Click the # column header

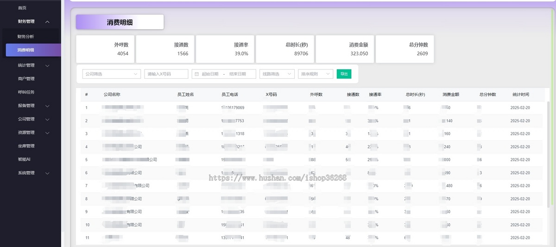(87, 95)
